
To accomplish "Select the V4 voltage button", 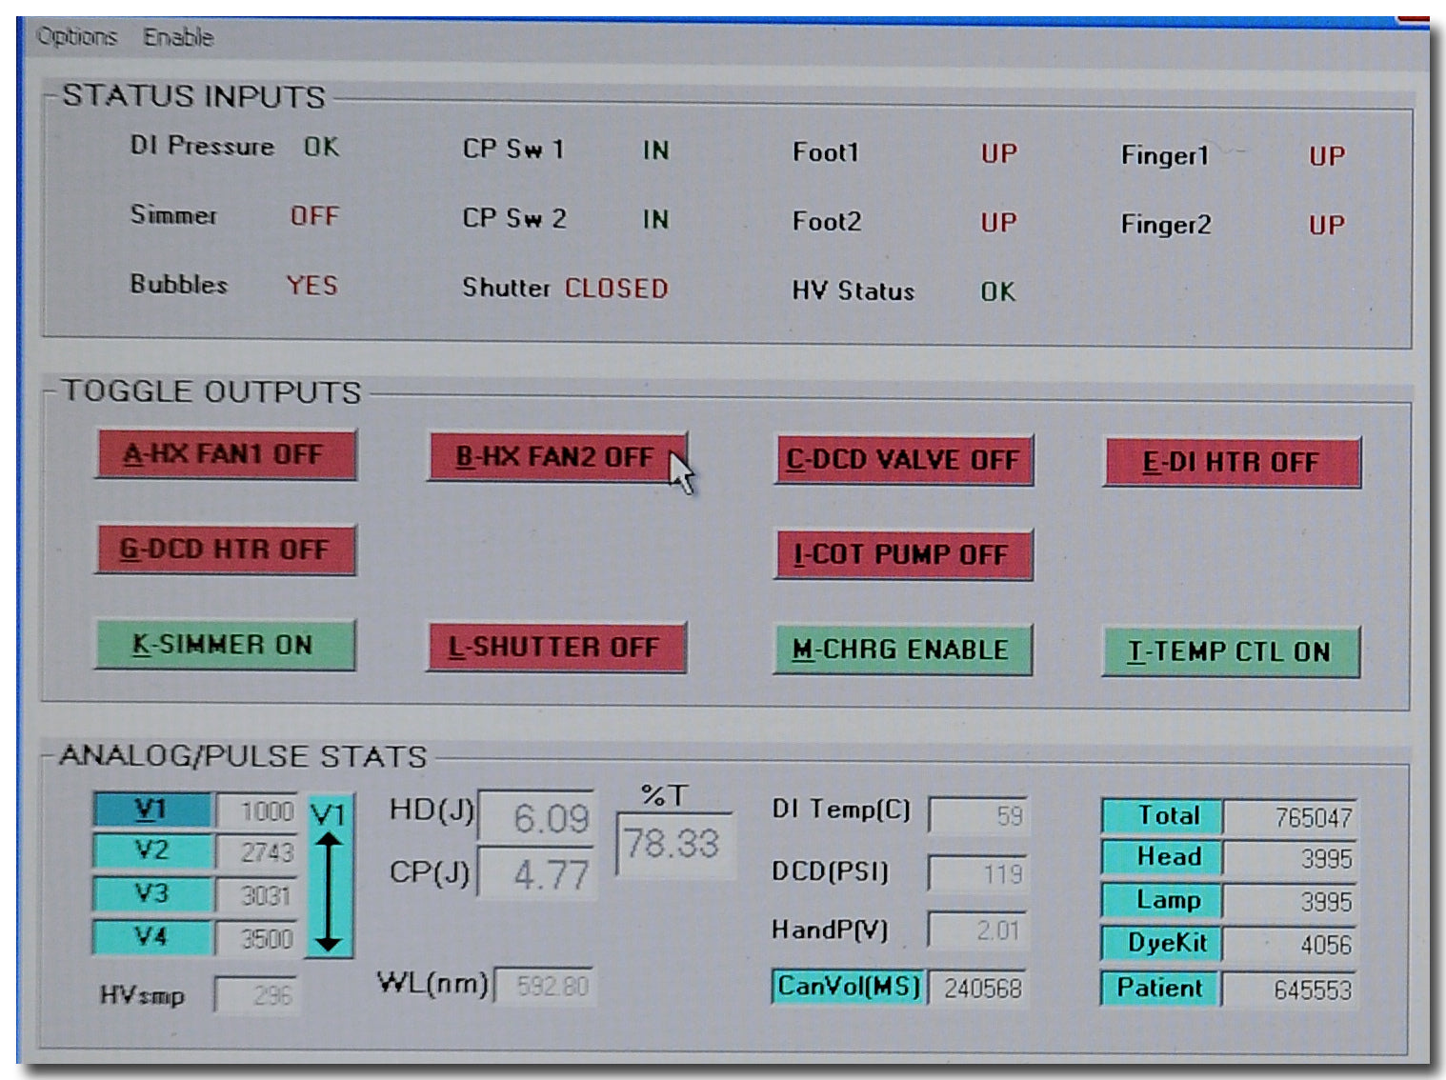I will 152,937.
